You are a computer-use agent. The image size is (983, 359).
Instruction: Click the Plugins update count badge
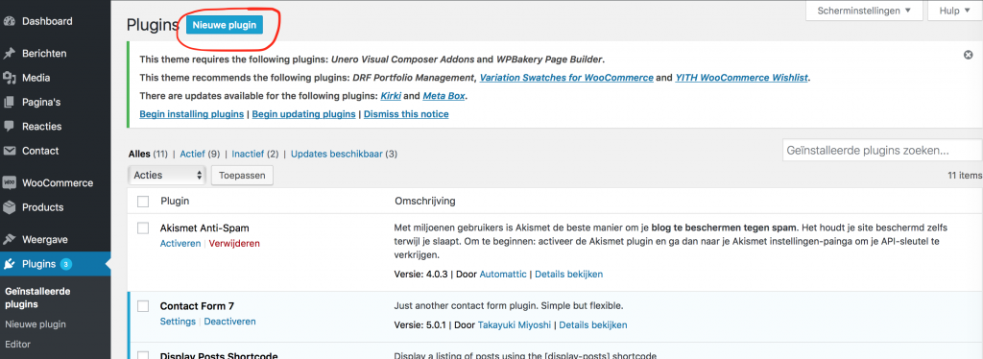pos(66,264)
